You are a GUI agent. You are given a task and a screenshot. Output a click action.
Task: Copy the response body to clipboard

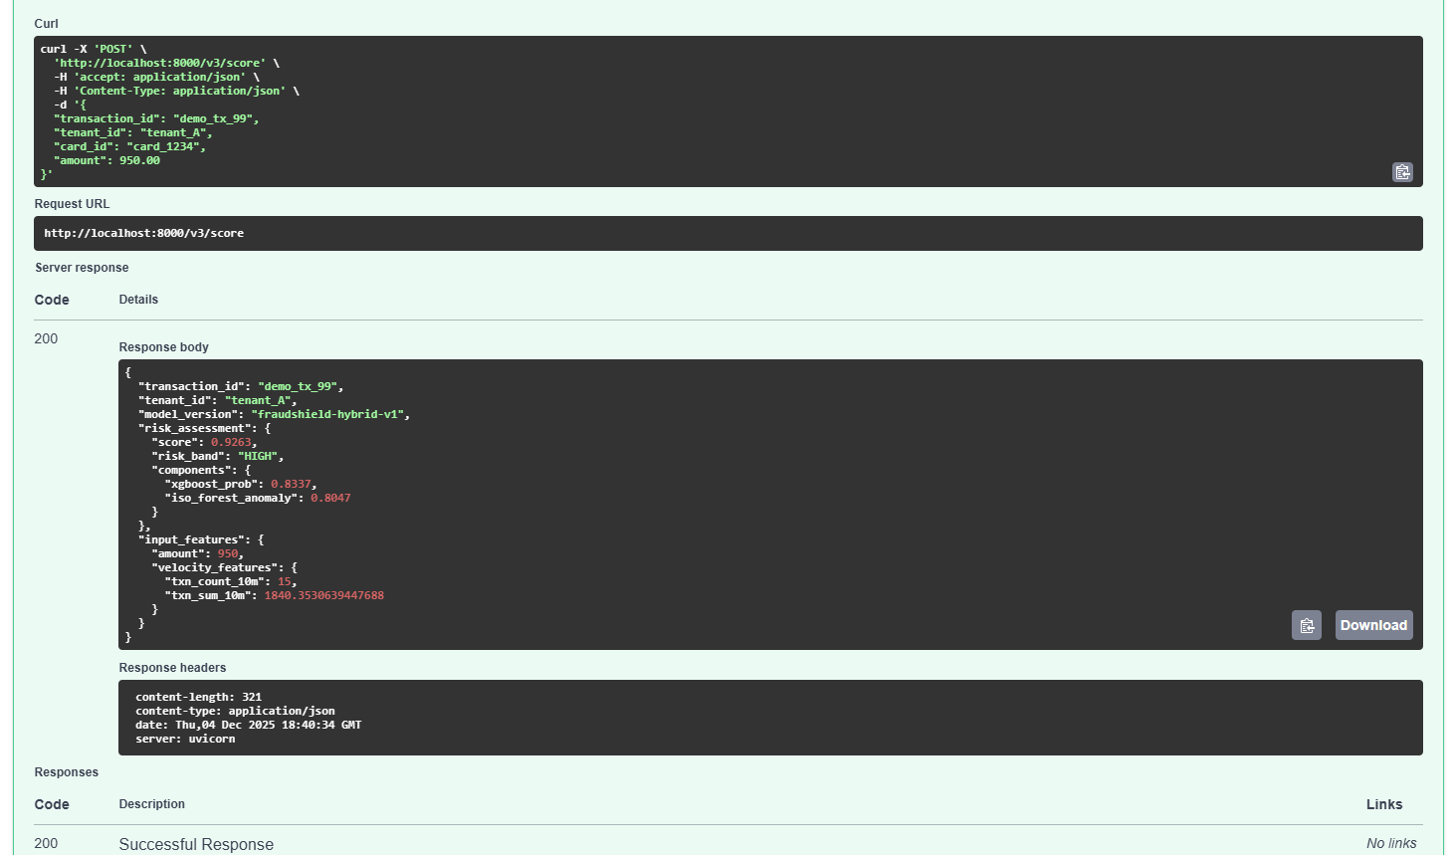coord(1307,625)
